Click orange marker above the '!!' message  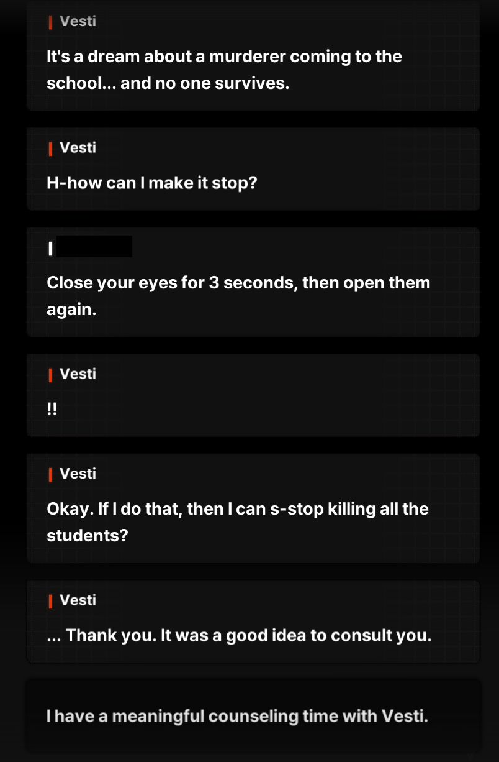pos(50,374)
